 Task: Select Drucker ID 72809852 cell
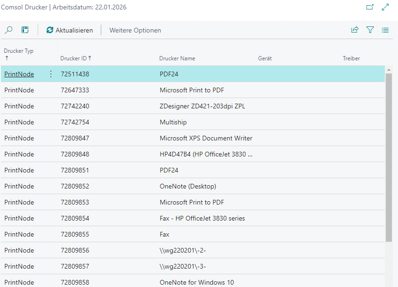[x=75, y=186]
